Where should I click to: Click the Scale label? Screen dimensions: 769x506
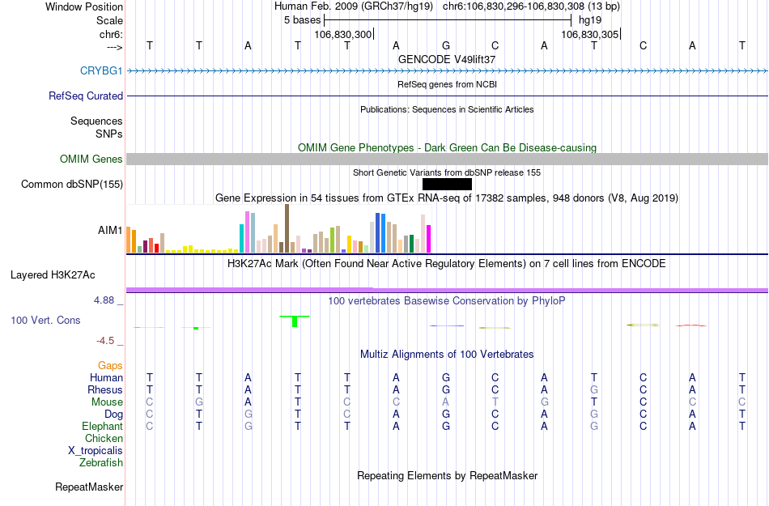[x=109, y=20]
